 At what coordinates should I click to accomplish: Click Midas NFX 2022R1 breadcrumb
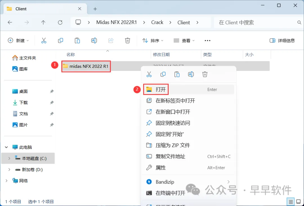pyautogui.click(x=117, y=23)
